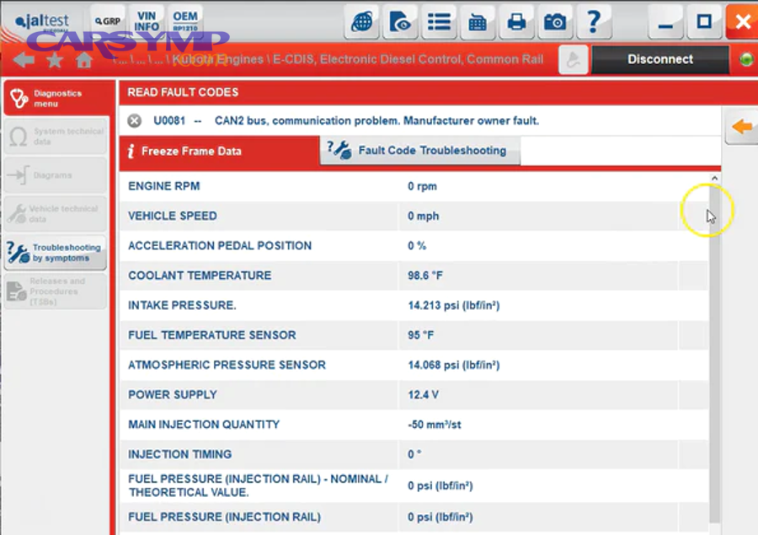Viewport: 758px width, 535px height.
Task: Go to home screen icon
Action: [84, 60]
